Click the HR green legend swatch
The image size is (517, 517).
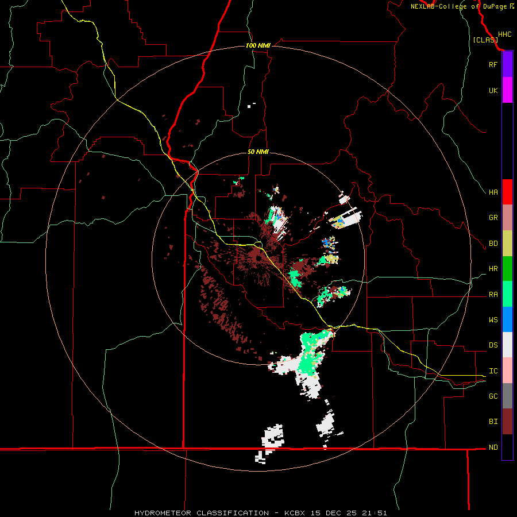pos(507,269)
